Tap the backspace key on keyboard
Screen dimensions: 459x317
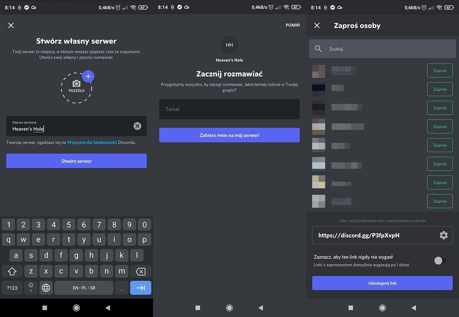point(141,272)
